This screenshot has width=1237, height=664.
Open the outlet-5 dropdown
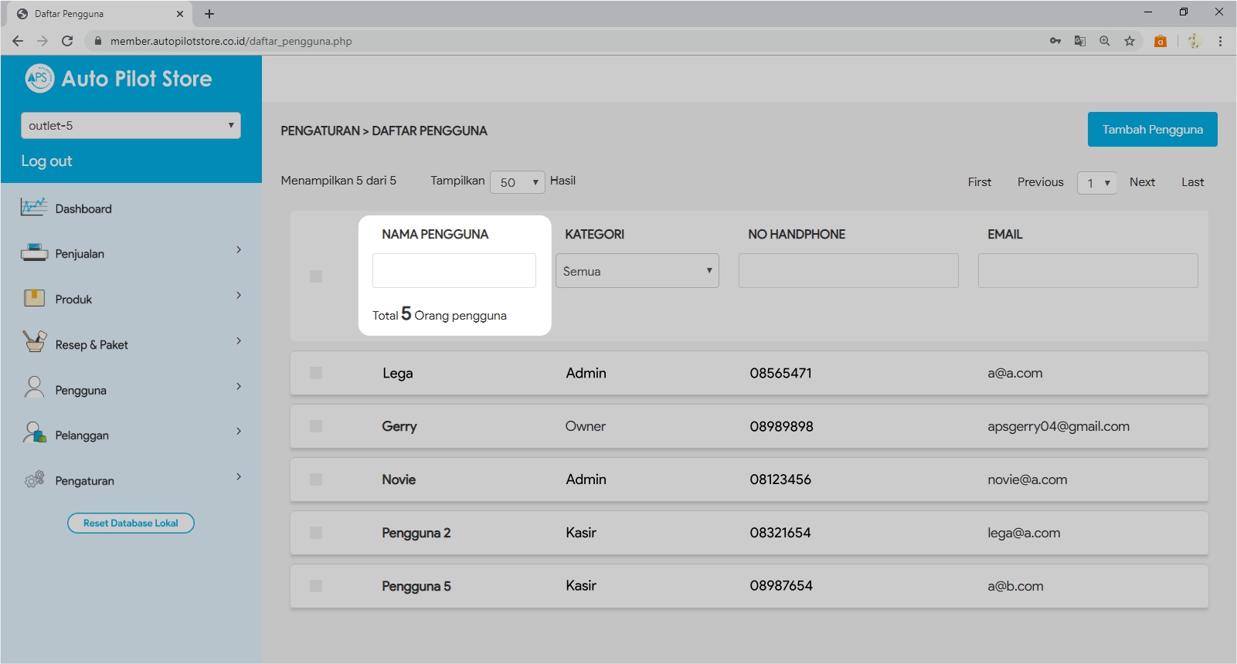131,126
